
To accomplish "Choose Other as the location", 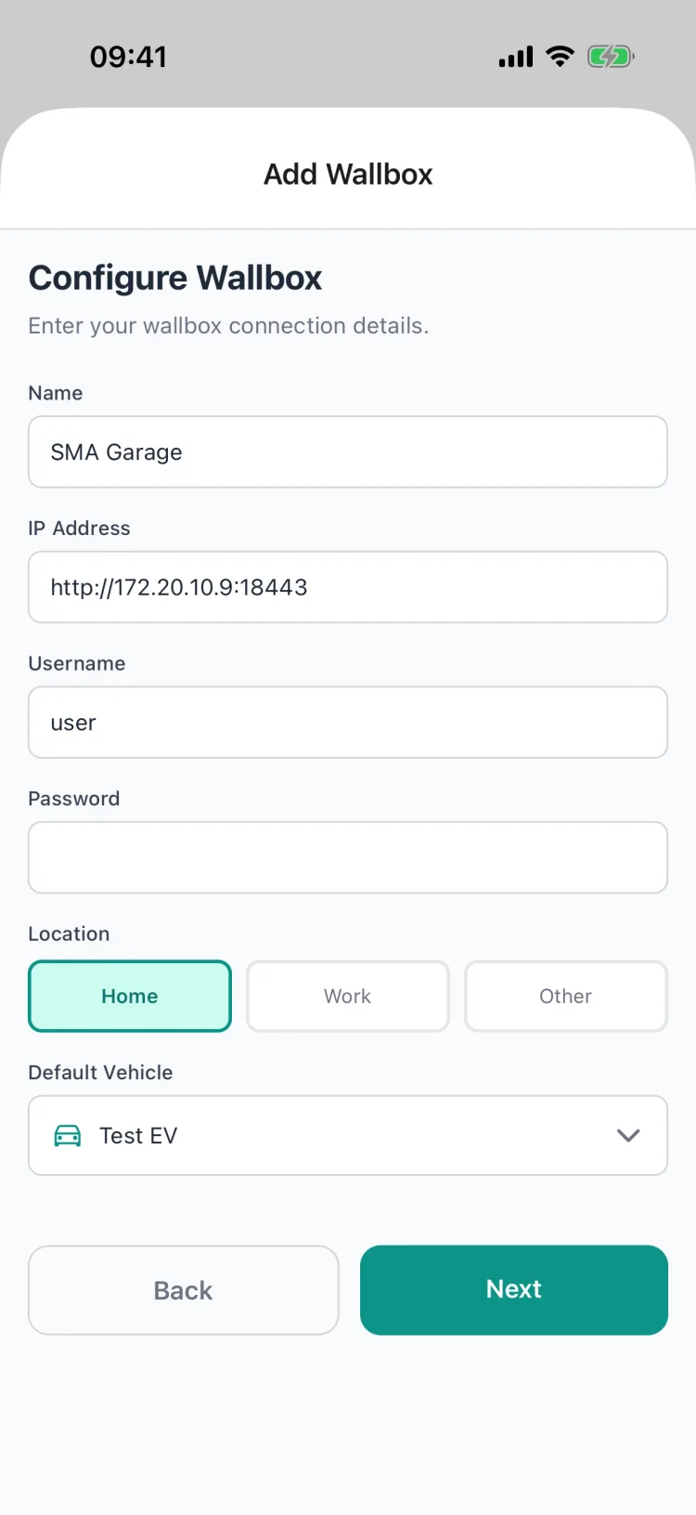I will [x=566, y=996].
